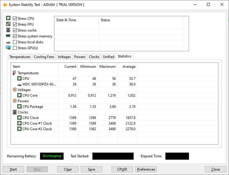The image size is (229, 175).
Task: Select the CPU Package row label
Action: point(33,107)
